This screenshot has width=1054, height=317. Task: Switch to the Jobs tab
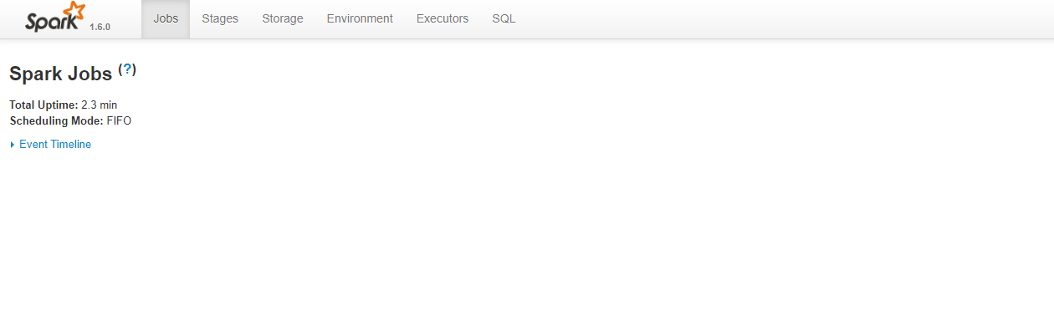(x=166, y=18)
